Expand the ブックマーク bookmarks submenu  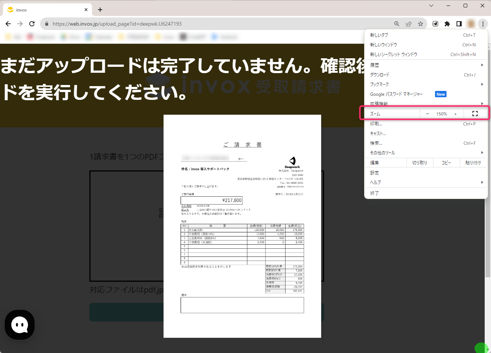[426, 84]
